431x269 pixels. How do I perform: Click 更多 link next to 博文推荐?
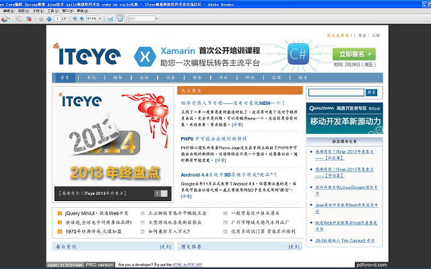tap(294, 247)
